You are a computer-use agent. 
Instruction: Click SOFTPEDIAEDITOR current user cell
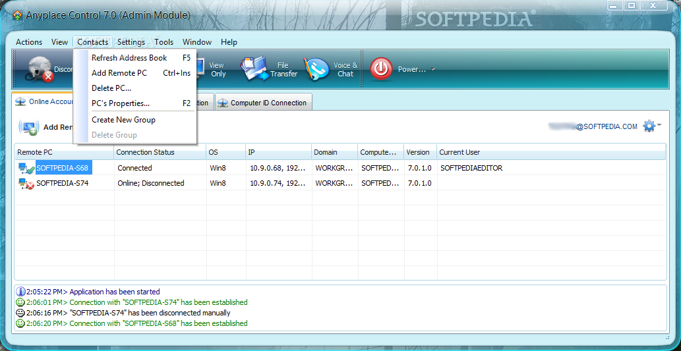[471, 168]
